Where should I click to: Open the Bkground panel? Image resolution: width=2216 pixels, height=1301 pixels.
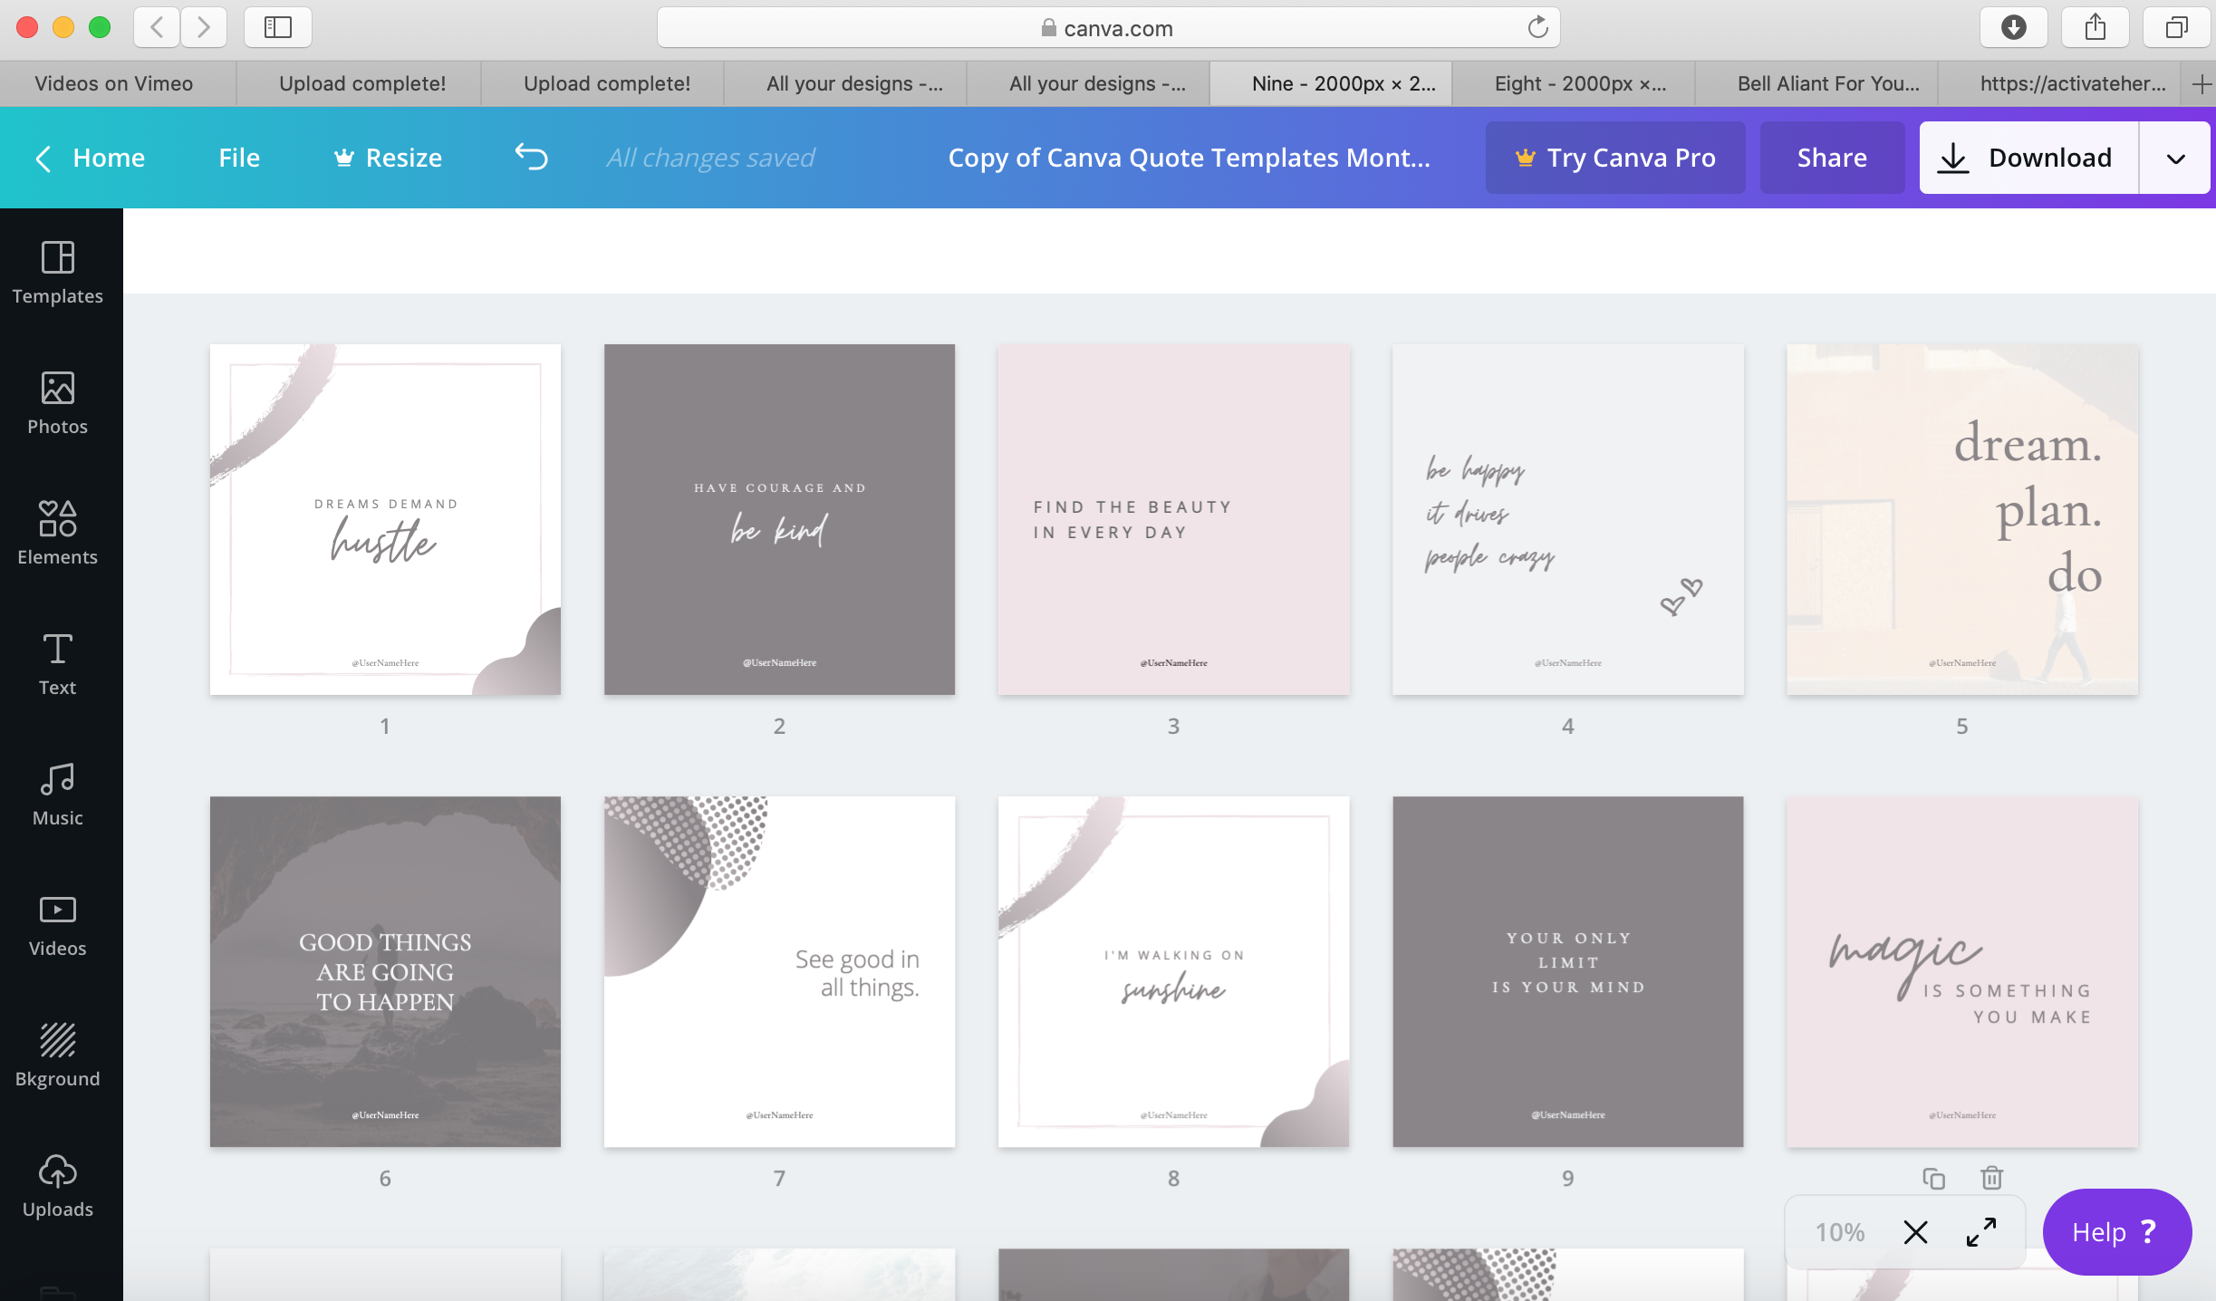pyautogui.click(x=58, y=1055)
